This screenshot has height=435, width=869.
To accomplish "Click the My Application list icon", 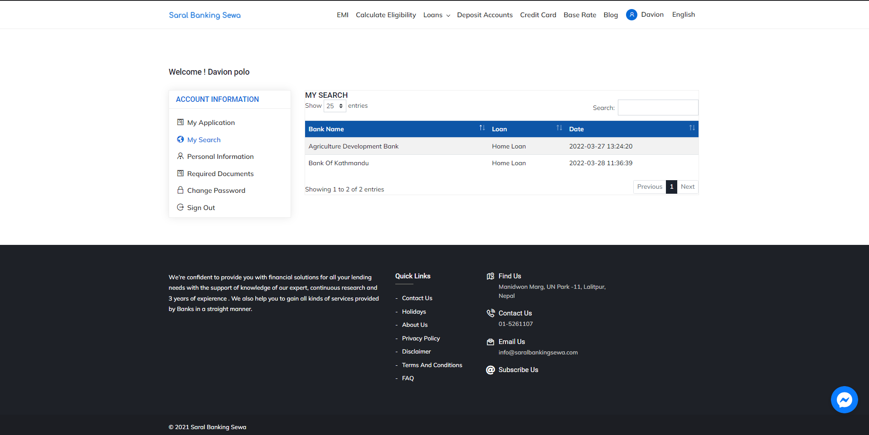I will [180, 122].
